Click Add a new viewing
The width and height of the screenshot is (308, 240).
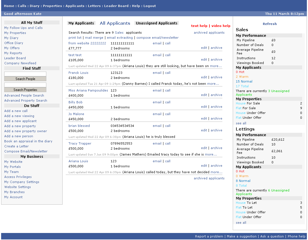[19, 116]
